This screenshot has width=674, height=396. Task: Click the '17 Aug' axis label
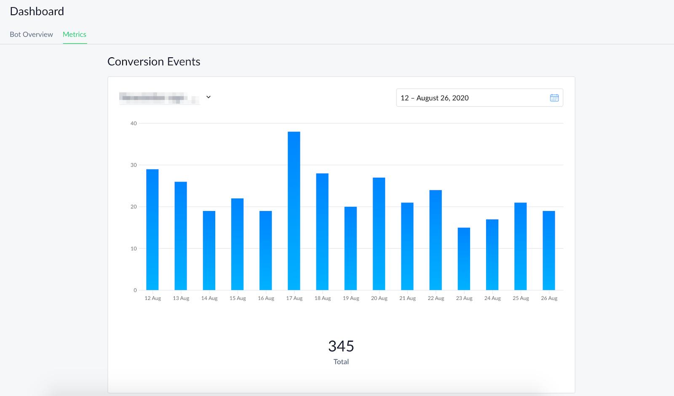pos(294,298)
